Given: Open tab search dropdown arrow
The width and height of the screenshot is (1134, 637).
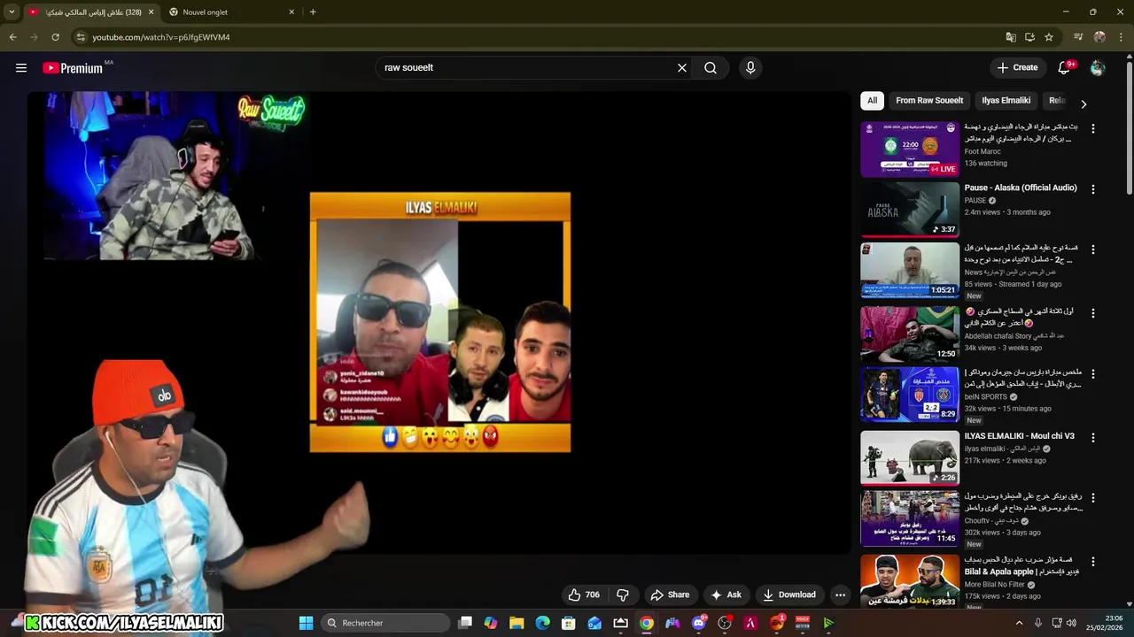Looking at the screenshot, I should (12, 12).
